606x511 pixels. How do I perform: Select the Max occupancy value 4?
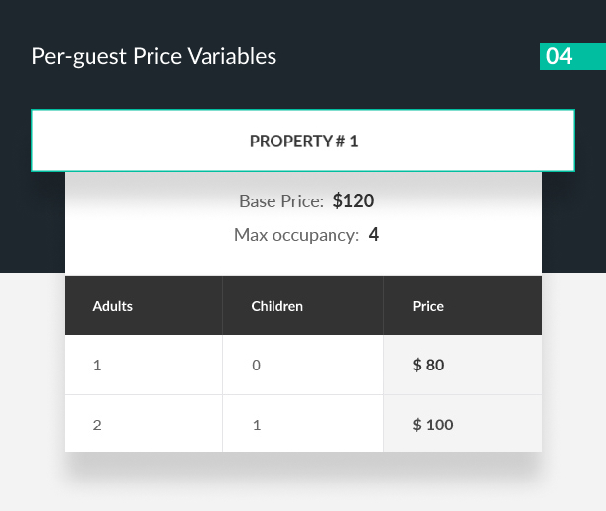coord(374,234)
